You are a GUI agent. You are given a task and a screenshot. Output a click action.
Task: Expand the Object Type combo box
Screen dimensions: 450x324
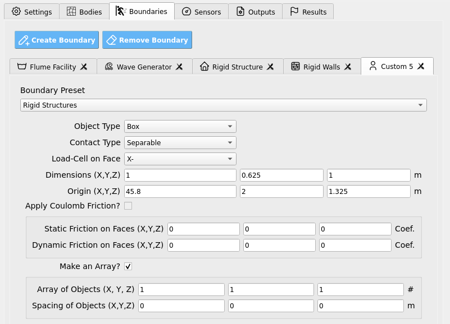(x=180, y=126)
